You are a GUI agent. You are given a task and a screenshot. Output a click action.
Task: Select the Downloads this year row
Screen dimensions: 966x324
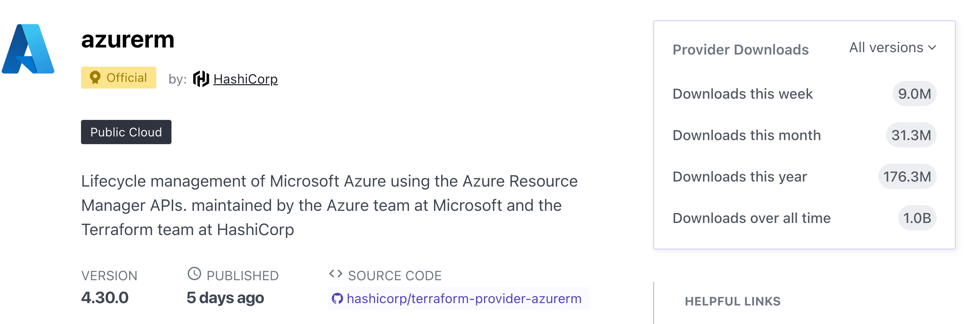tap(740, 176)
